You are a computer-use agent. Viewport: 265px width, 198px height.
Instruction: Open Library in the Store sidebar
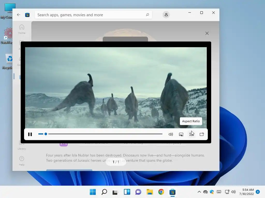[22, 145]
